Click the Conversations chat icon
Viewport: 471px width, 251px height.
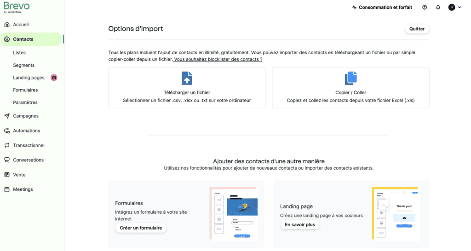[x=7, y=160]
